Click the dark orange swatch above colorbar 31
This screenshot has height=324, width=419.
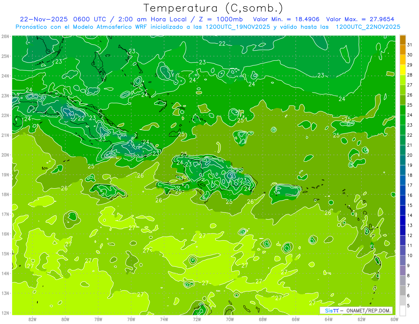403,39
